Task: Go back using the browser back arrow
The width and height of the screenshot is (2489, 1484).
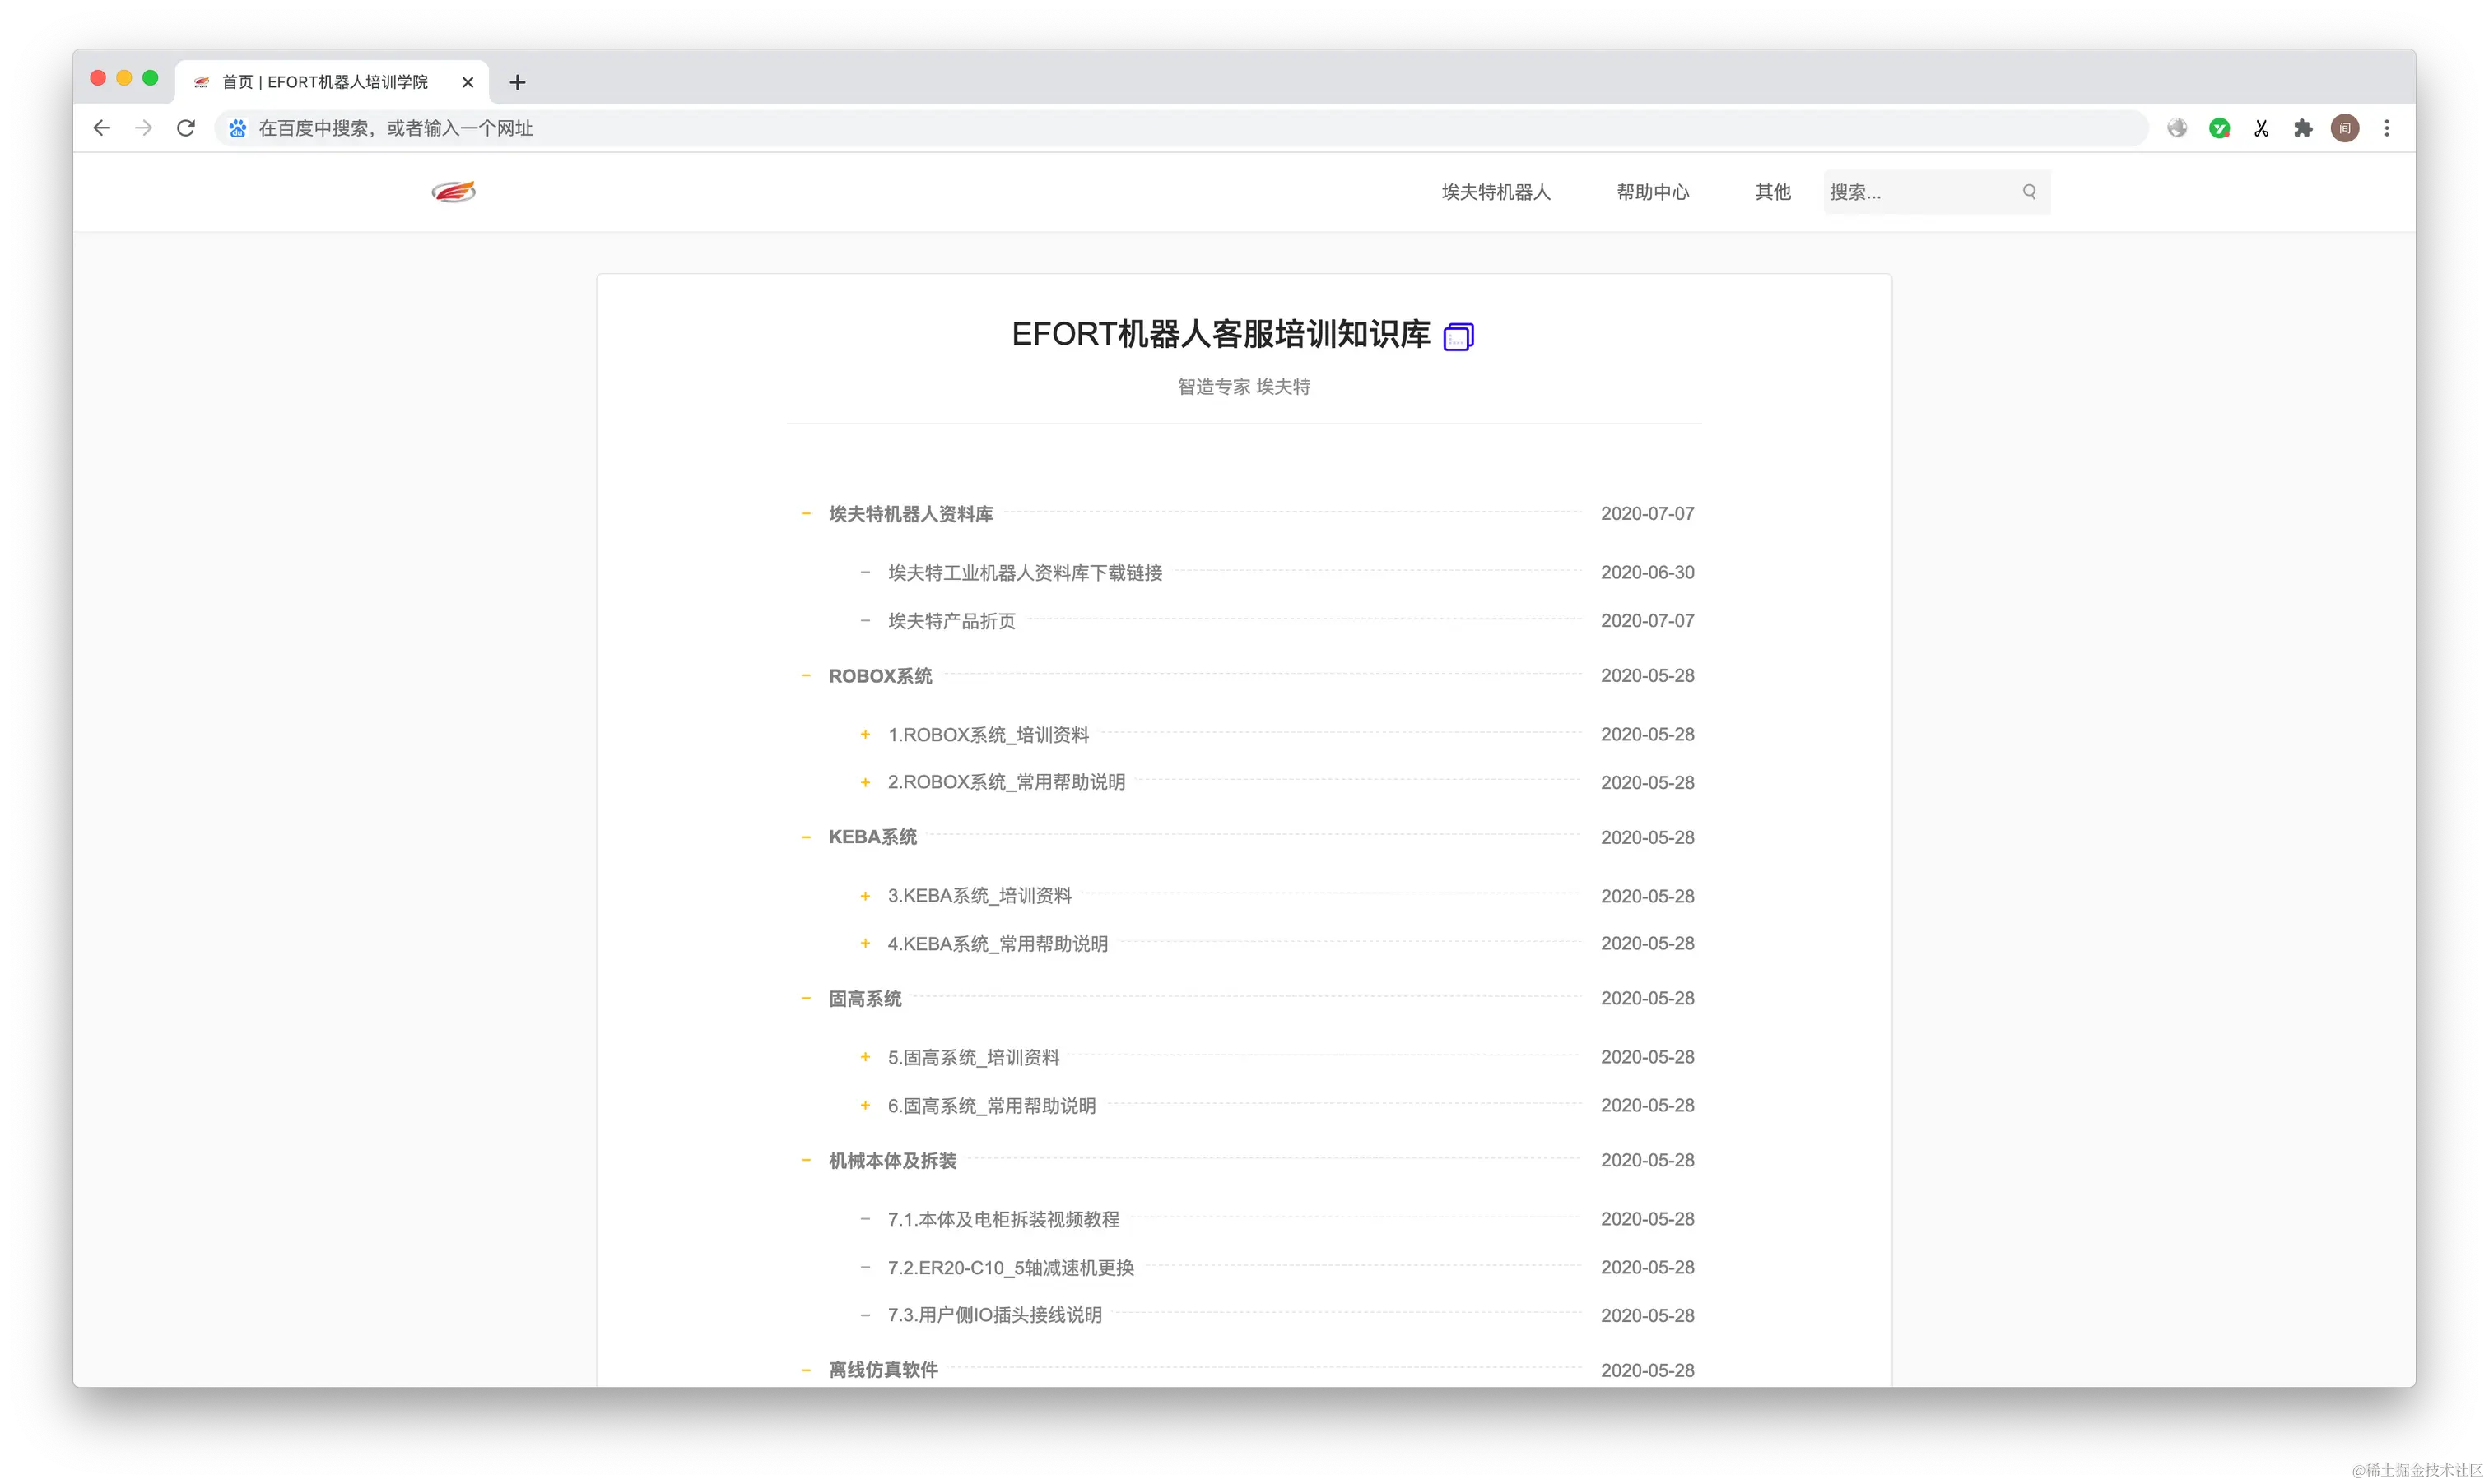Action: tap(102, 128)
